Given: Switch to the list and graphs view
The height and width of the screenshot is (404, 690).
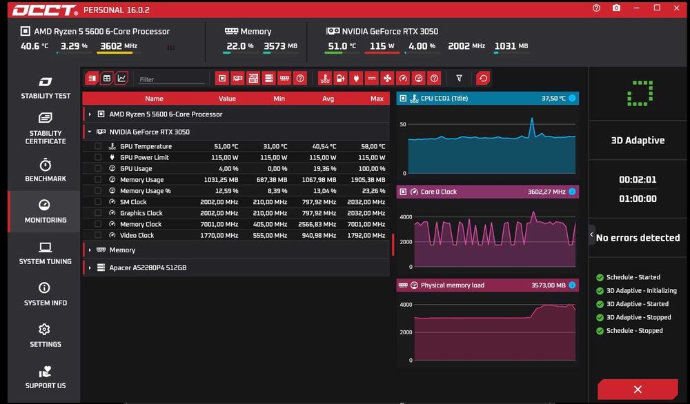Looking at the screenshot, I should pos(92,79).
